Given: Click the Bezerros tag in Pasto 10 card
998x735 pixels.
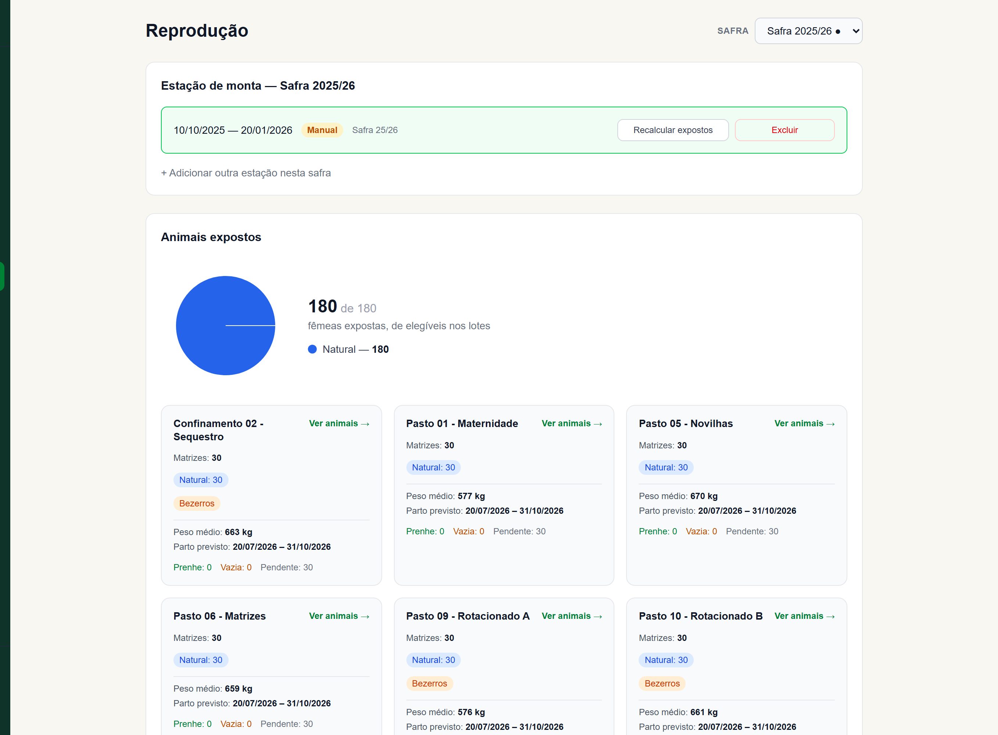Looking at the screenshot, I should (x=662, y=684).
